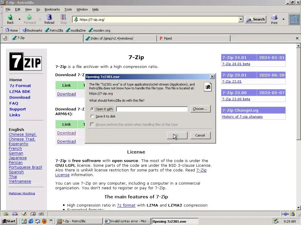The image size is (301, 225).
Task: Select the 'Save it to disk' radio button
Action: 92,116
